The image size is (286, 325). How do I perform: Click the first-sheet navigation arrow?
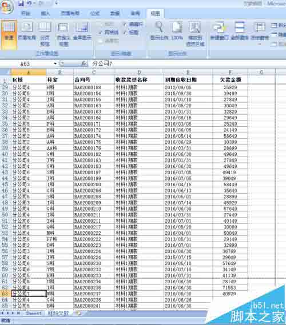coord(2,313)
